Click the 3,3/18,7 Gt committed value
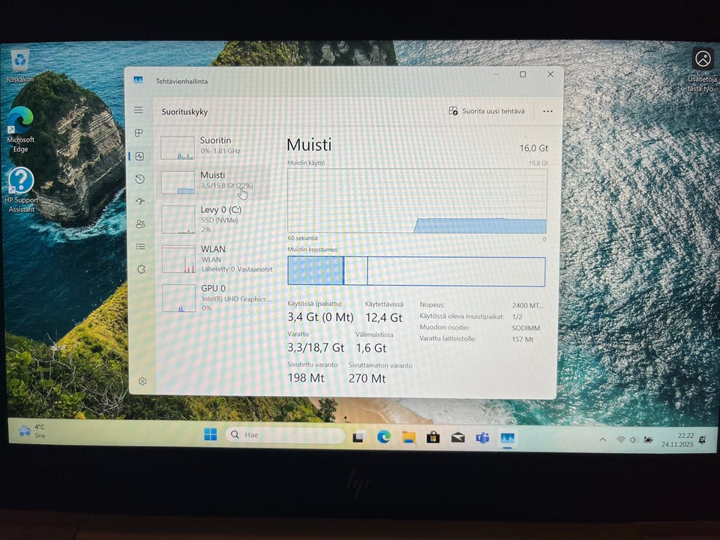 [316, 347]
